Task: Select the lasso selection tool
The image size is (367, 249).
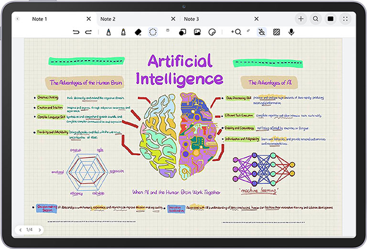Action: pyautogui.click(x=153, y=32)
